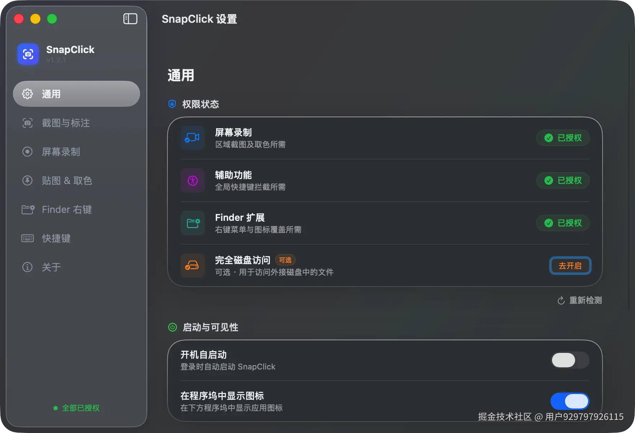Click the 已授权 badge for 辅助功能
The image size is (635, 433).
[563, 180]
